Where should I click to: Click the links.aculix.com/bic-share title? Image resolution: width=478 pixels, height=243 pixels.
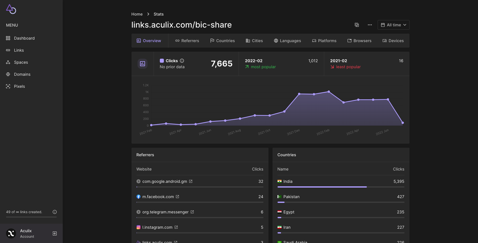pos(181,25)
